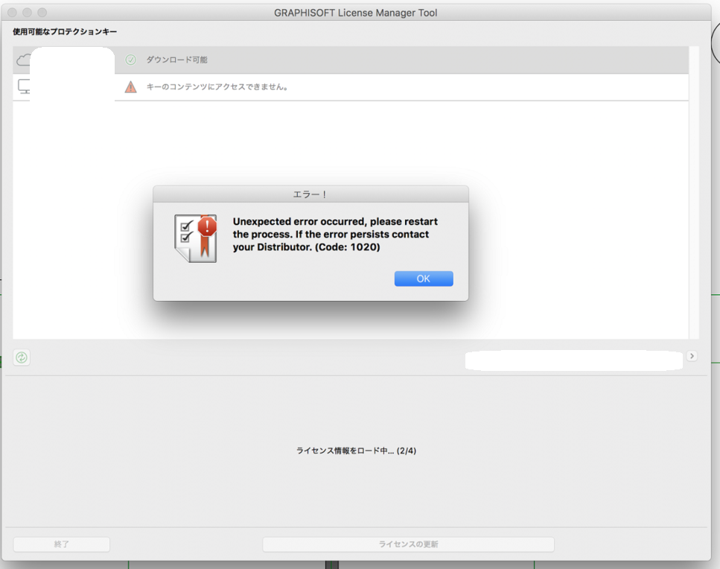Click OK in the error dialog

tap(424, 279)
